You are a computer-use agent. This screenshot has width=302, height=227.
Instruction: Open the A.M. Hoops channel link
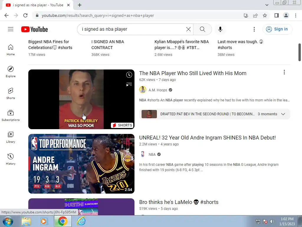pyautogui.click(x=158, y=90)
